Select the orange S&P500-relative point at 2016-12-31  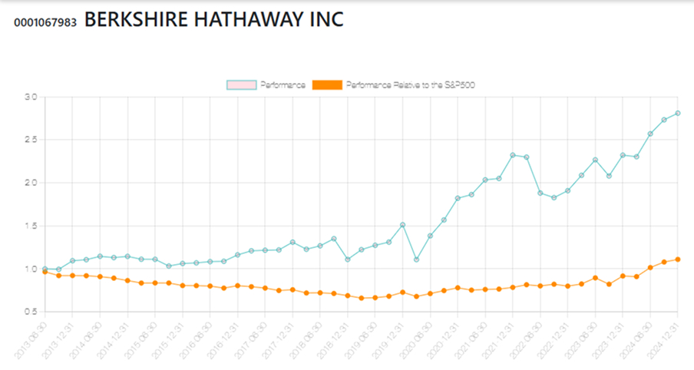[x=237, y=286]
